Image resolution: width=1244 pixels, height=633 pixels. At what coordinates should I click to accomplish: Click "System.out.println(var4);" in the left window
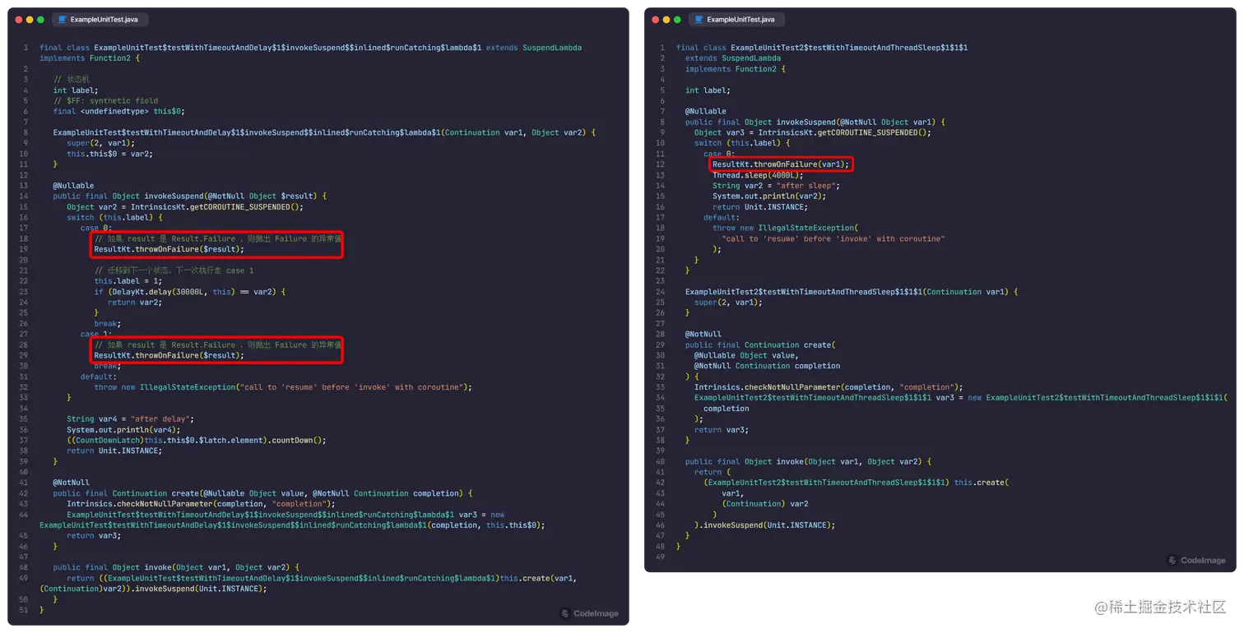[x=123, y=430]
